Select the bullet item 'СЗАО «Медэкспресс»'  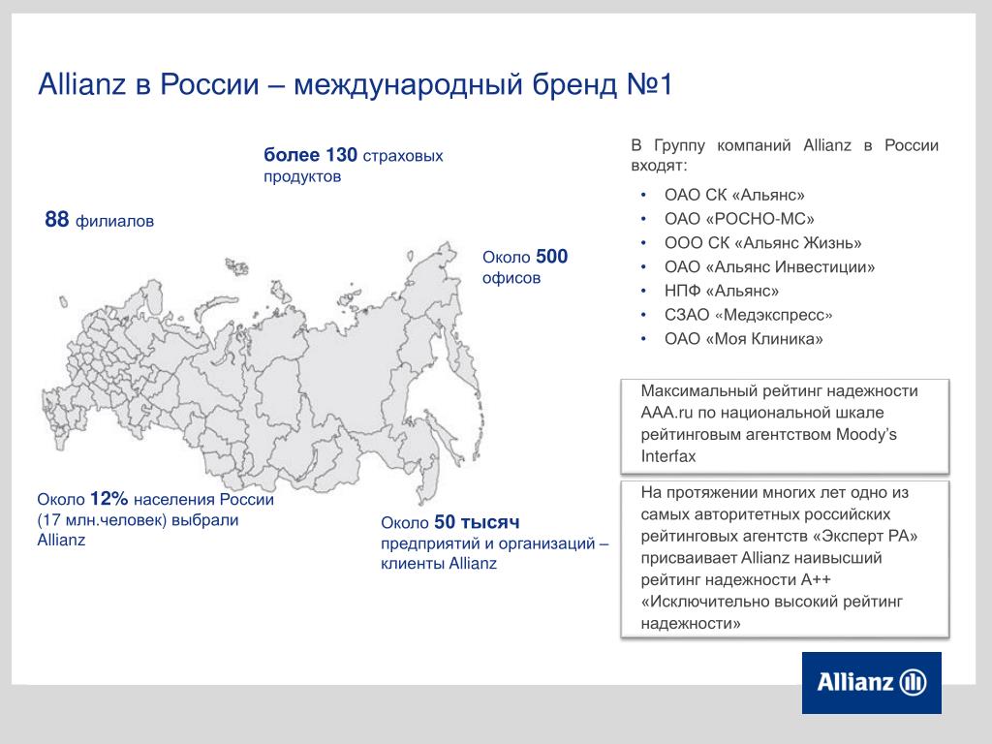748,315
